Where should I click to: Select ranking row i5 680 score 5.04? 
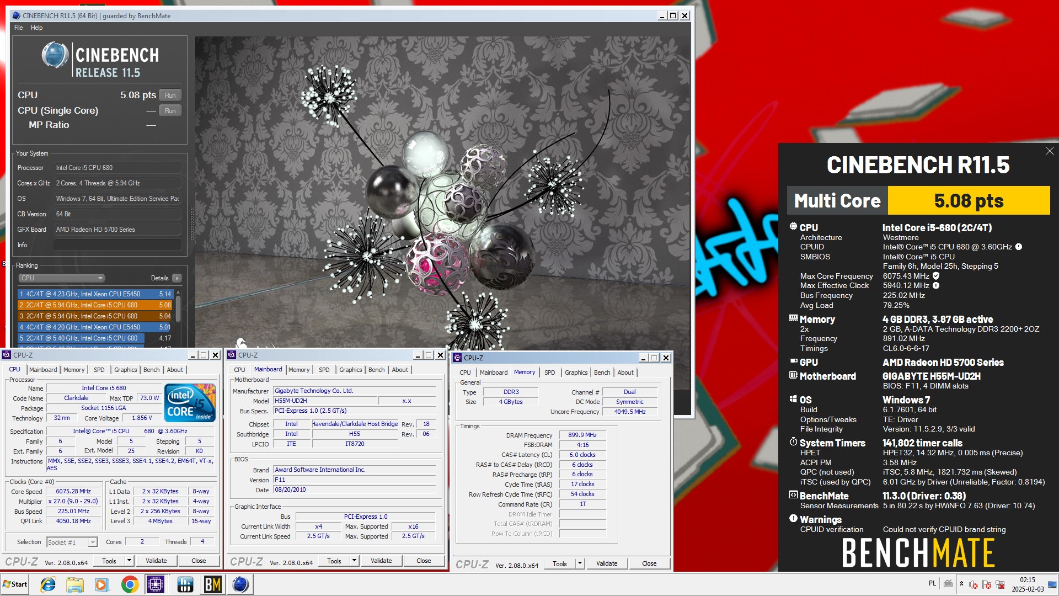(x=95, y=316)
